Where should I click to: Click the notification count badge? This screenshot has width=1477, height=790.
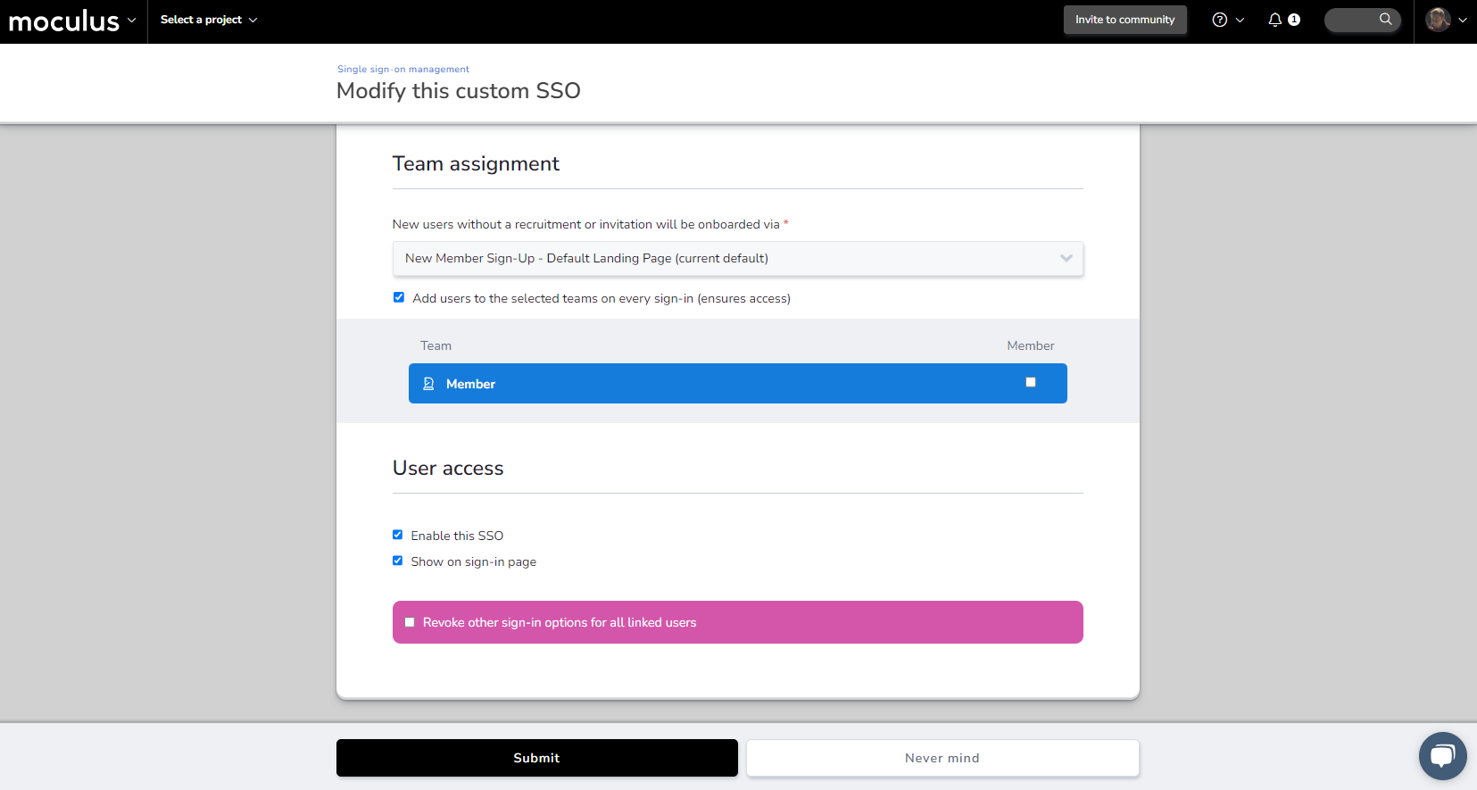pyautogui.click(x=1294, y=20)
